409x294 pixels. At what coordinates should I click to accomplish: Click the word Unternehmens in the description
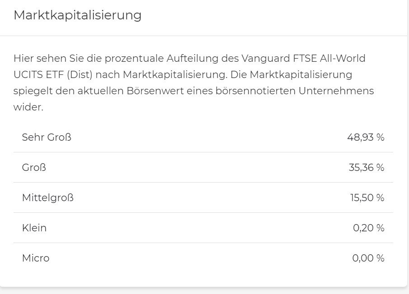point(336,91)
